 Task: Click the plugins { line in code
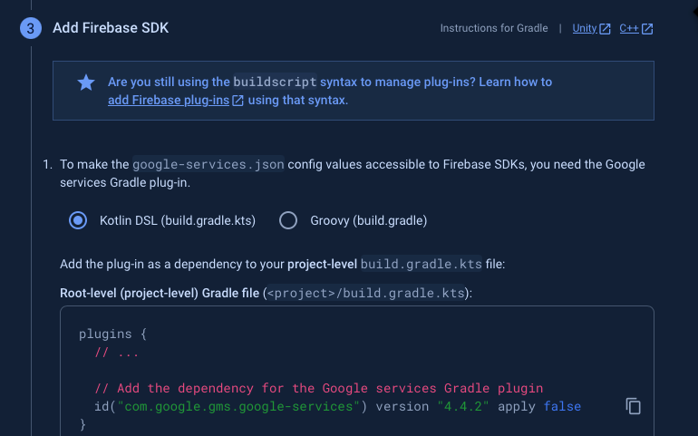point(112,334)
